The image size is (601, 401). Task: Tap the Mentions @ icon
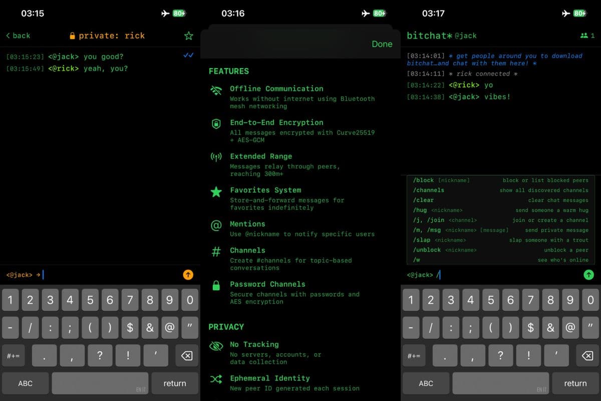[x=216, y=225]
